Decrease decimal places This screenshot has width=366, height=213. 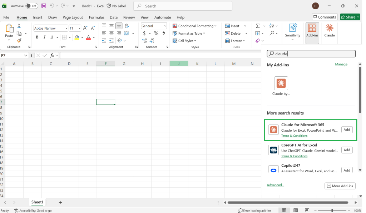coord(152,41)
